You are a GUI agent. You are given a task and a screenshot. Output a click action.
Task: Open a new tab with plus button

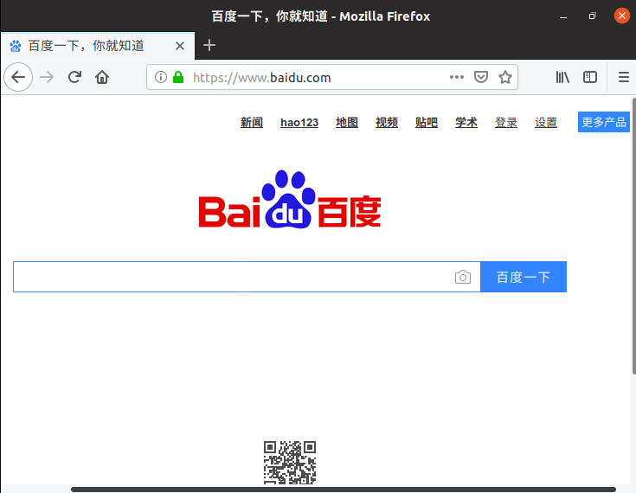point(209,45)
